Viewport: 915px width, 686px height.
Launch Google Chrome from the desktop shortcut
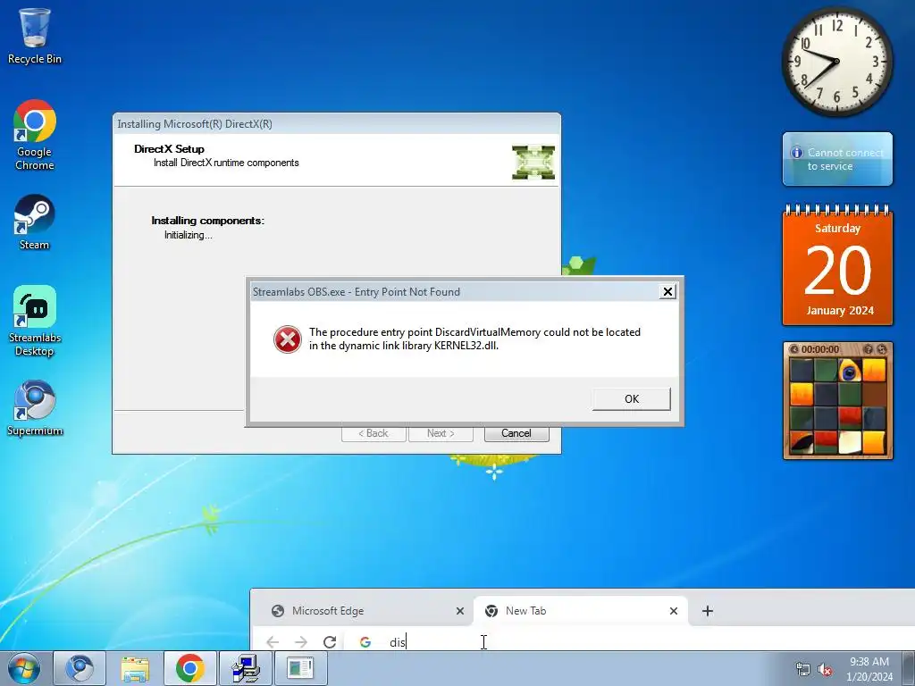(35, 134)
